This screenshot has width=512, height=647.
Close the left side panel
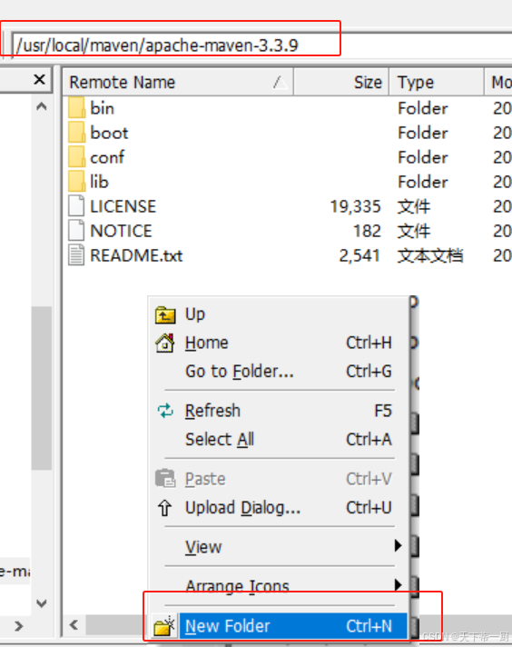pyautogui.click(x=39, y=79)
